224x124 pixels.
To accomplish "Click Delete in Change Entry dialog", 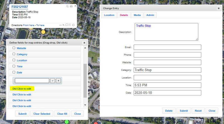I will [169, 111].
